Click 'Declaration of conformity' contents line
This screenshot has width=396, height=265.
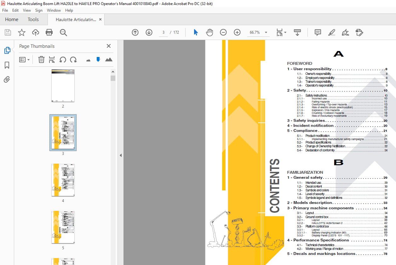tap(342, 150)
